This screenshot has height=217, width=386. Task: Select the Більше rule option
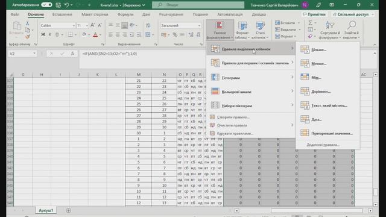(327, 49)
